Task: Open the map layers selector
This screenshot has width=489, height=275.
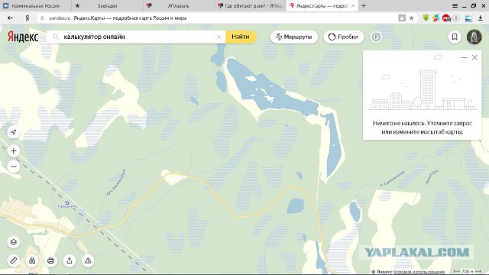Action: [x=14, y=242]
